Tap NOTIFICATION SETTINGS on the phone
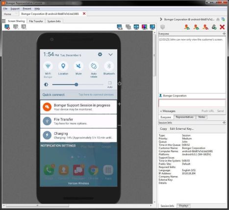 58,145
